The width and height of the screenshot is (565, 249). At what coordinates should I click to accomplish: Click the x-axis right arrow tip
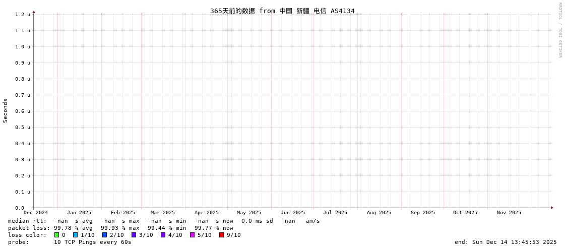[x=552, y=208]
